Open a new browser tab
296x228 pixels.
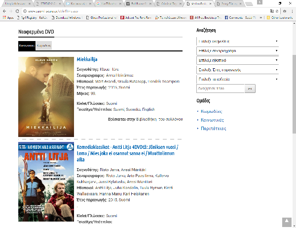[249, 4]
